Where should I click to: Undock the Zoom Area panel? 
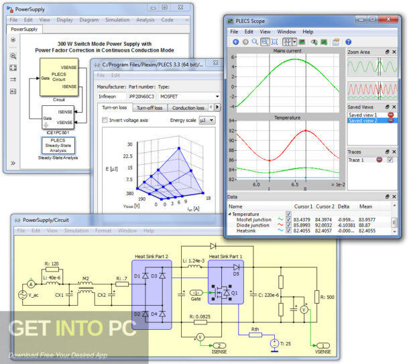388,52
